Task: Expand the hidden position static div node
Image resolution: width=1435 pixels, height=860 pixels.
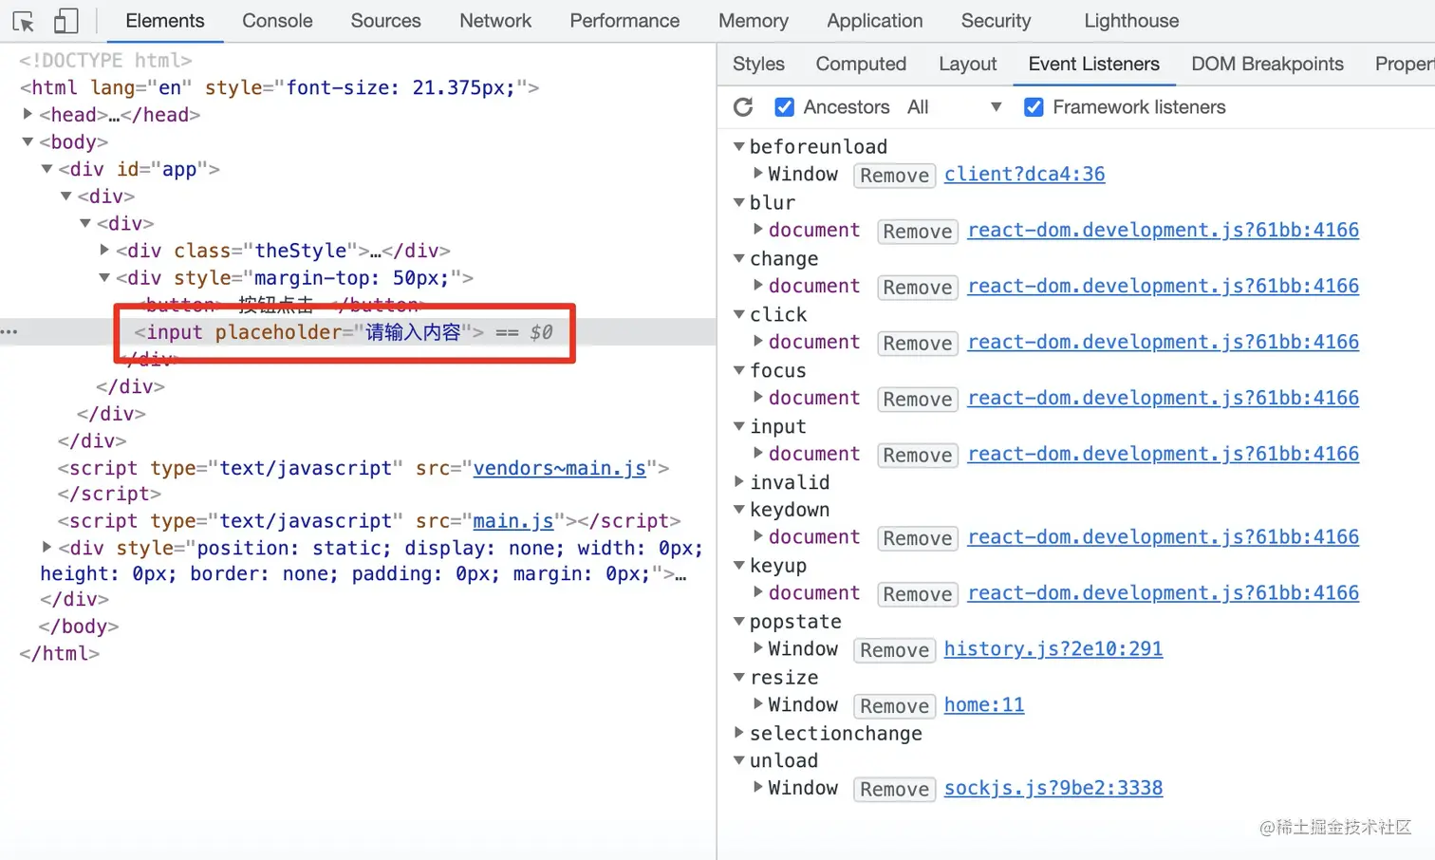Action: pyautogui.click(x=47, y=548)
